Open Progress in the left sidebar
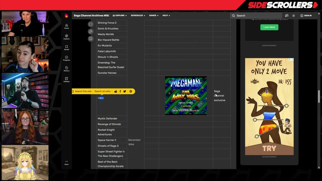Image resolution: width=322 pixels, height=181 pixels. (x=66, y=58)
